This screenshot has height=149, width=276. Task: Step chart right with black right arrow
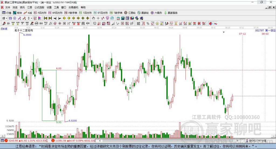click(60, 18)
